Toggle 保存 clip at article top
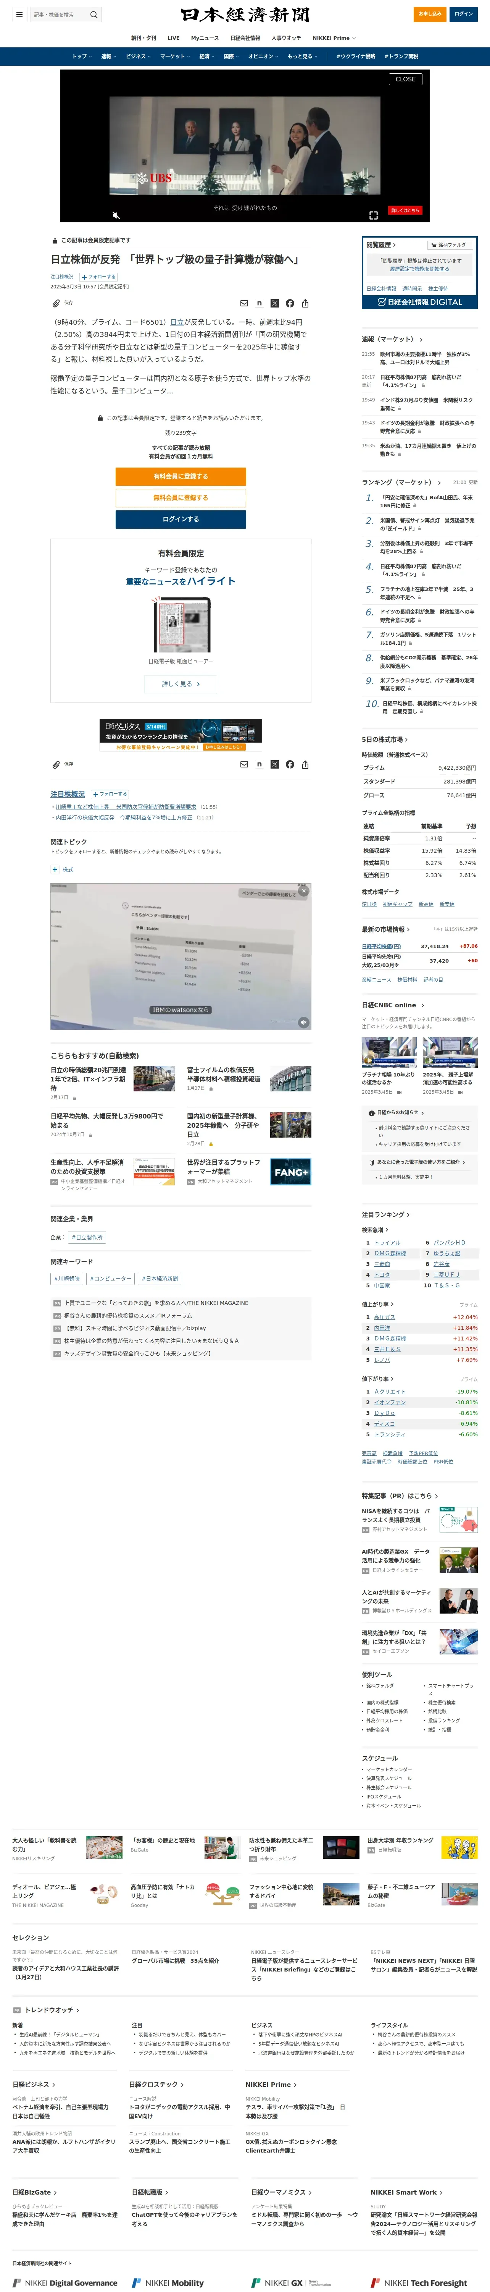The width and height of the screenshot is (490, 2292). tap(62, 303)
